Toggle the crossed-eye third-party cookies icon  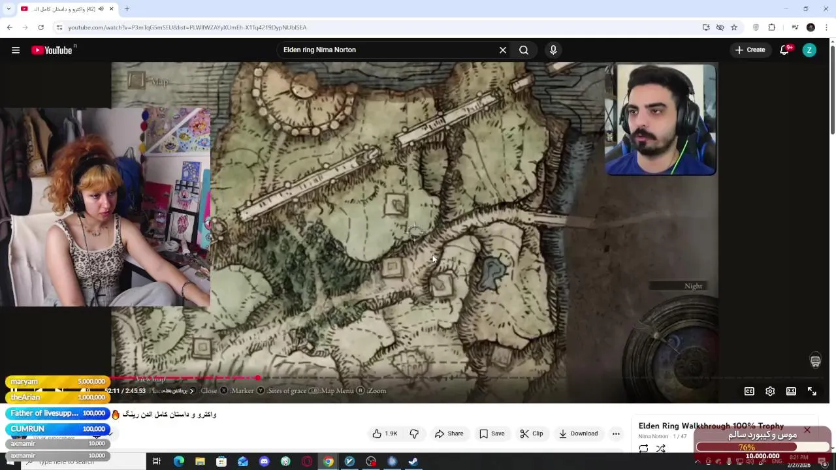click(x=720, y=27)
